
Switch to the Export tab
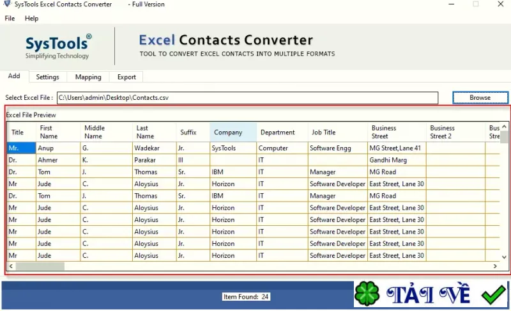coord(126,77)
